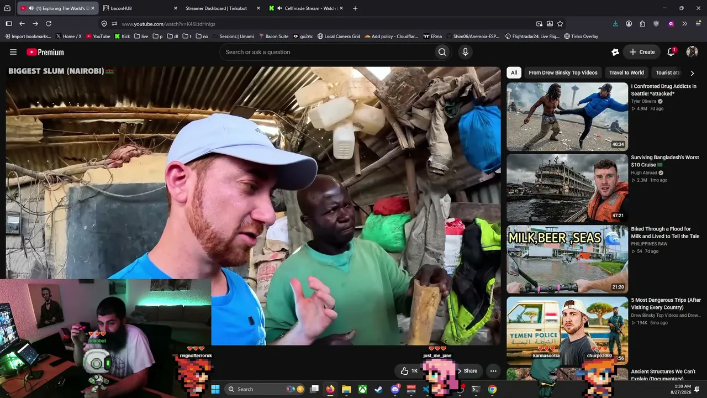This screenshot has height=398, width=707.
Task: Select the Travel to World chip
Action: pos(626,72)
